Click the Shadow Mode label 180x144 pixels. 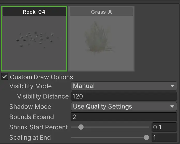point(30,107)
